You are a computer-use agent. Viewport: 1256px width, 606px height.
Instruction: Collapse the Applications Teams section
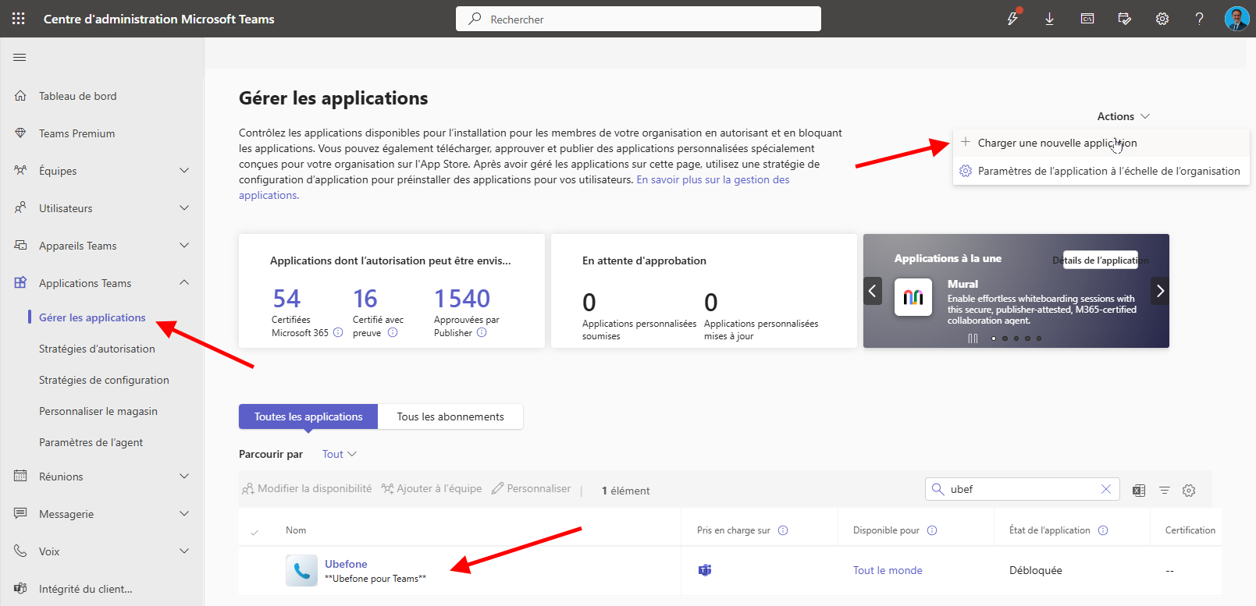[x=184, y=283]
